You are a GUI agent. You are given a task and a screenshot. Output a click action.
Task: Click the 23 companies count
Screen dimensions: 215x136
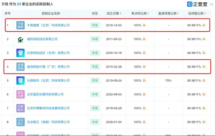click(x=19, y=4)
